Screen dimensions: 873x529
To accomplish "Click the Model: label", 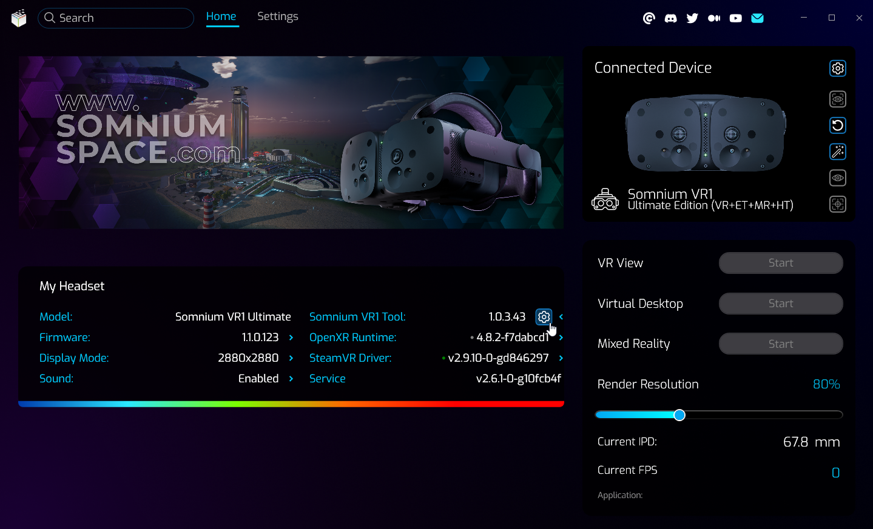I will [56, 317].
